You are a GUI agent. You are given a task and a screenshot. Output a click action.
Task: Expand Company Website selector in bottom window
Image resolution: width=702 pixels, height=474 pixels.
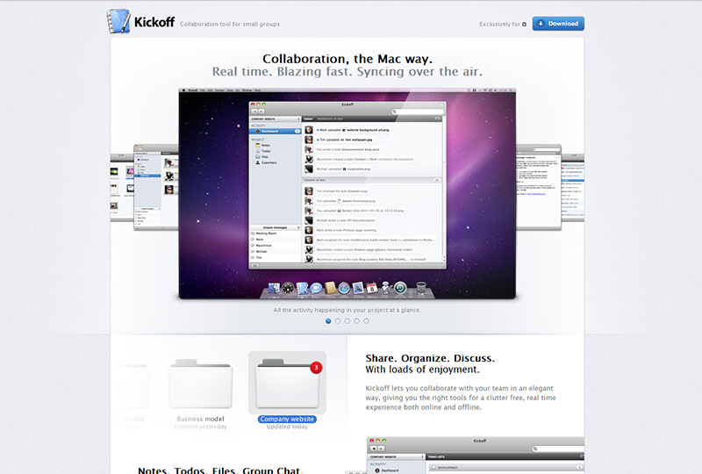point(397,457)
